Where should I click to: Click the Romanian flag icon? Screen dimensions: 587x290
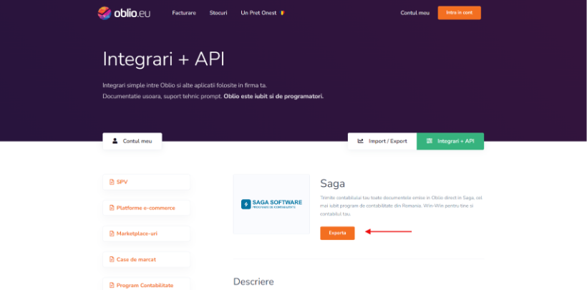[282, 13]
